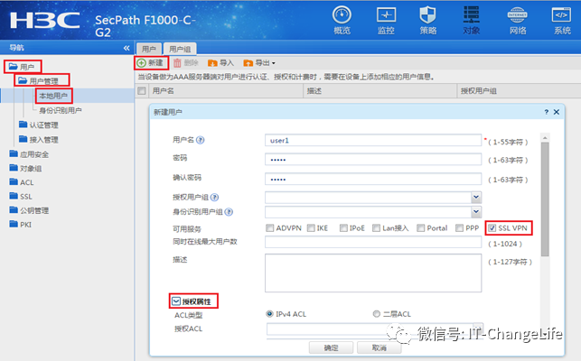Click the 确定 confirm button

pyautogui.click(x=331, y=347)
